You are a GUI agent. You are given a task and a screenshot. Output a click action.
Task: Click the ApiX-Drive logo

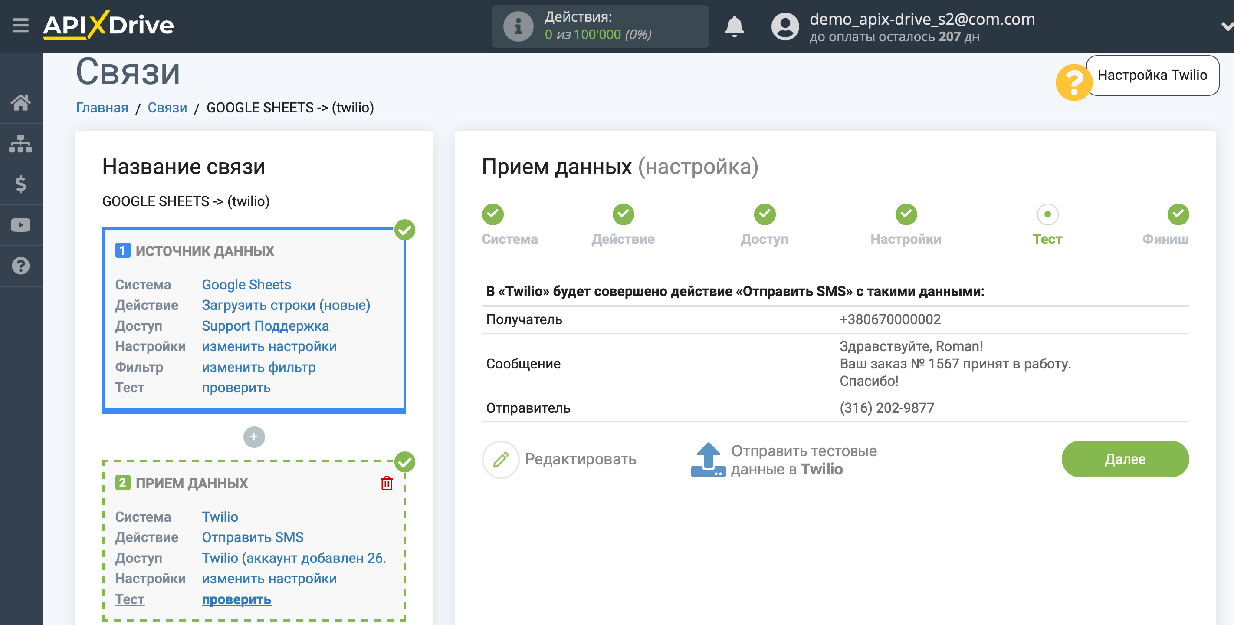click(x=108, y=25)
